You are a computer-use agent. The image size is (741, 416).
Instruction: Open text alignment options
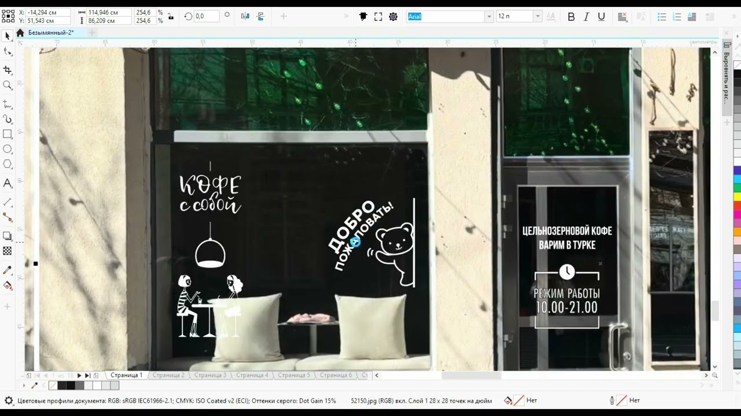(x=622, y=17)
